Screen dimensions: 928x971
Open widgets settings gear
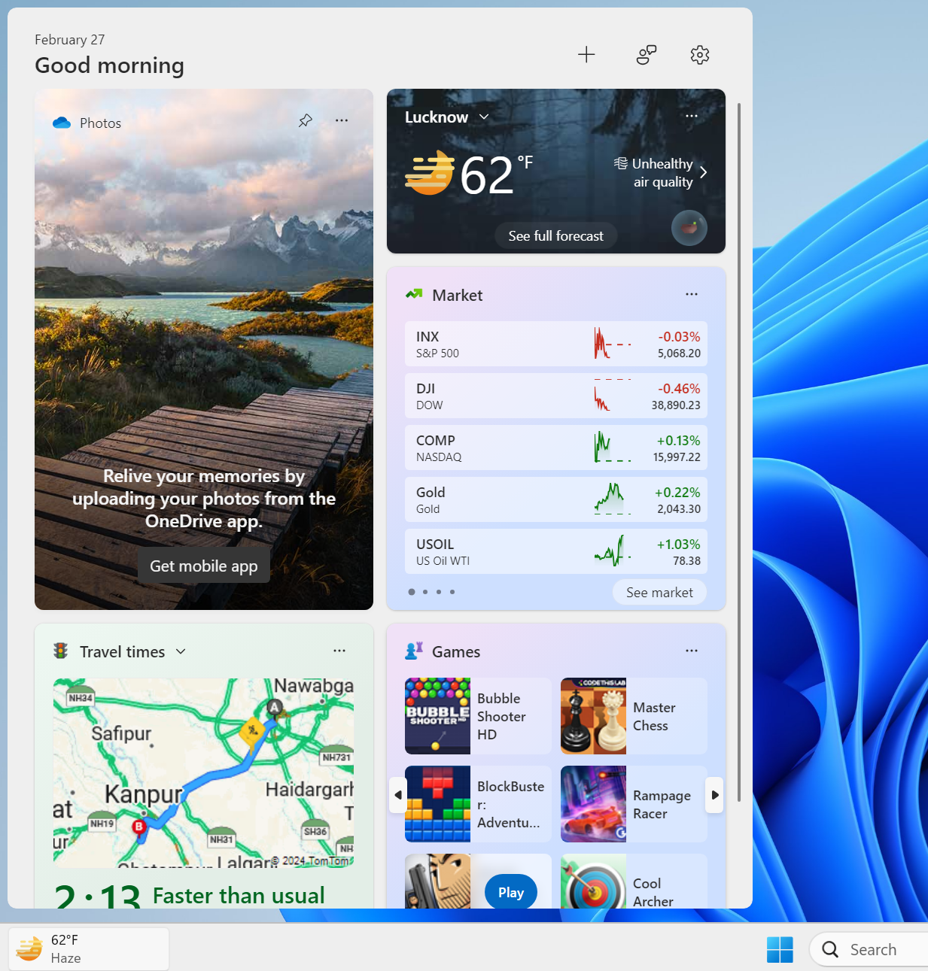[700, 54]
